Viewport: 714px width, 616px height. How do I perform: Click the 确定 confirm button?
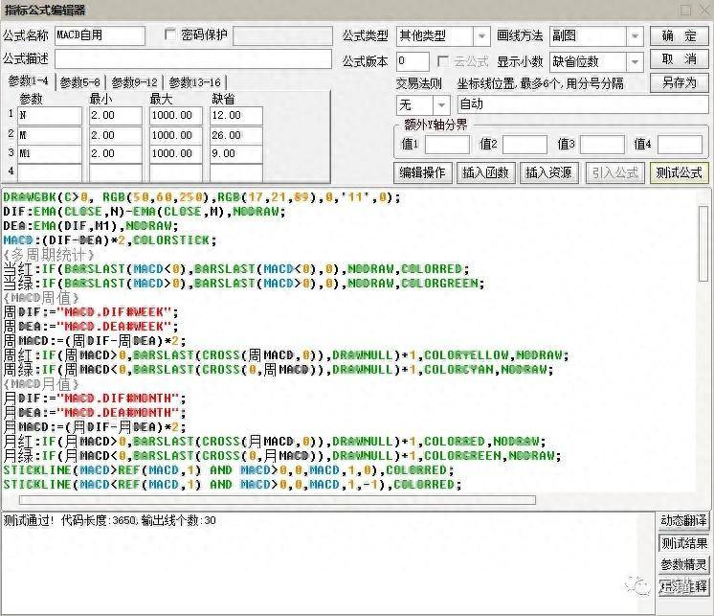tap(679, 35)
